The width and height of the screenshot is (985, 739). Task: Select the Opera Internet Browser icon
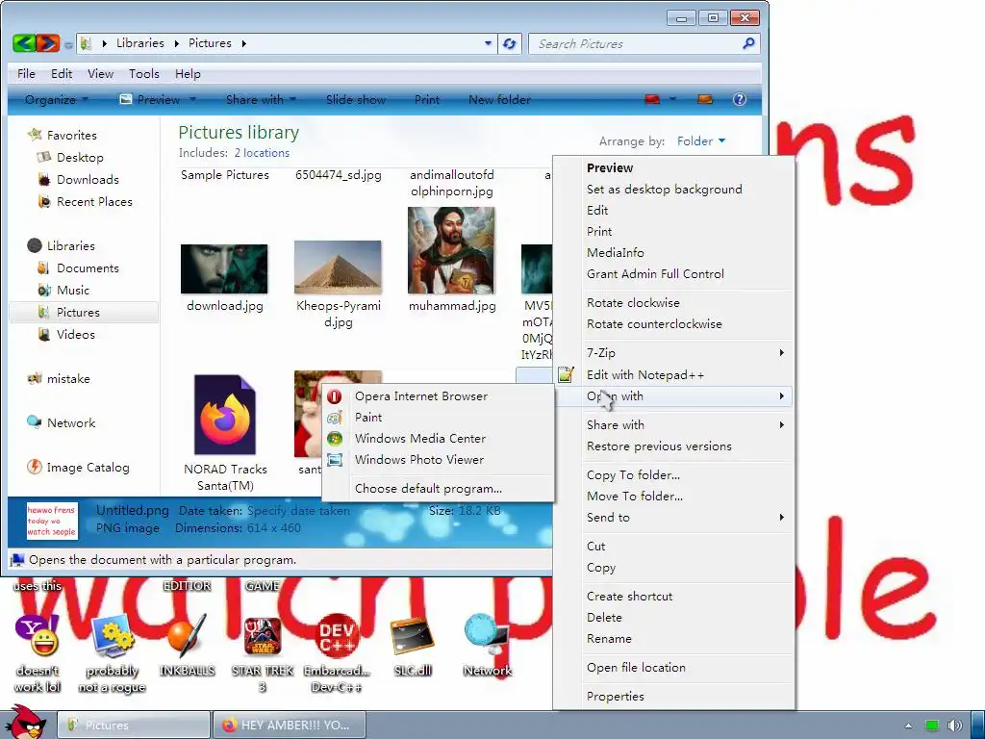point(335,395)
